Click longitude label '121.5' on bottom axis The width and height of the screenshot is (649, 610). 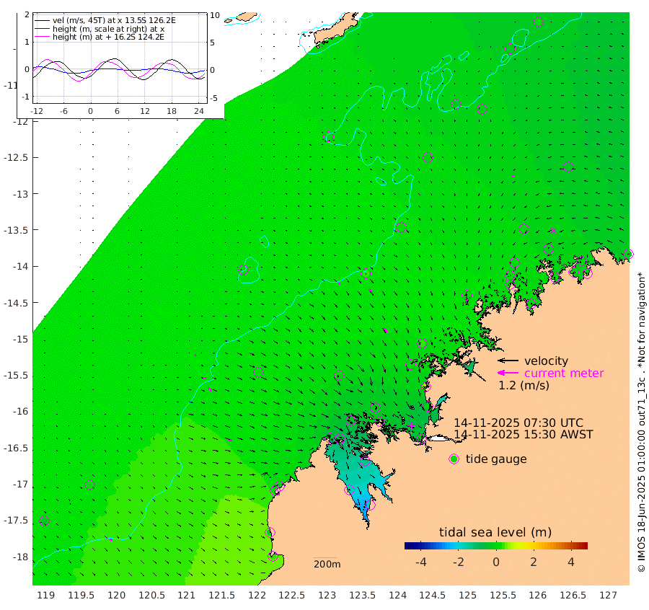[222, 596]
